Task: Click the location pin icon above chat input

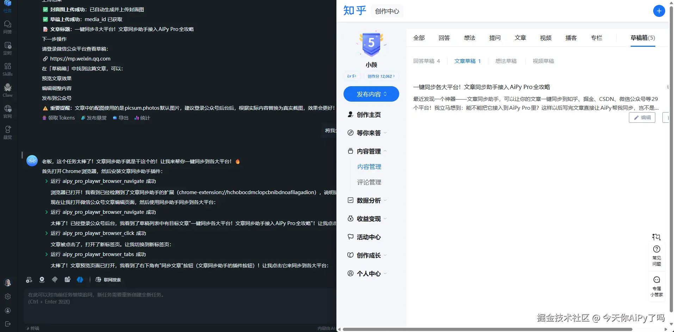Action: [x=42, y=280]
